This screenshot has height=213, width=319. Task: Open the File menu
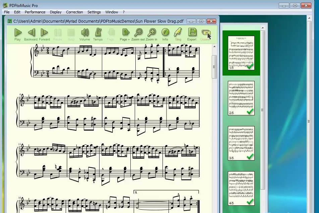pos(7,12)
